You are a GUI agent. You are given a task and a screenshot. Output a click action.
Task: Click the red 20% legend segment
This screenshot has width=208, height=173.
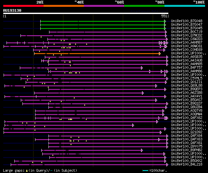(23, 6)
